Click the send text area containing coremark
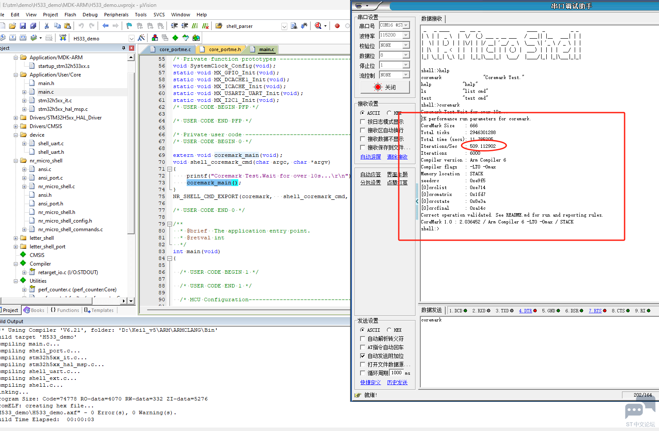The height and width of the screenshot is (431, 659). click(539, 352)
